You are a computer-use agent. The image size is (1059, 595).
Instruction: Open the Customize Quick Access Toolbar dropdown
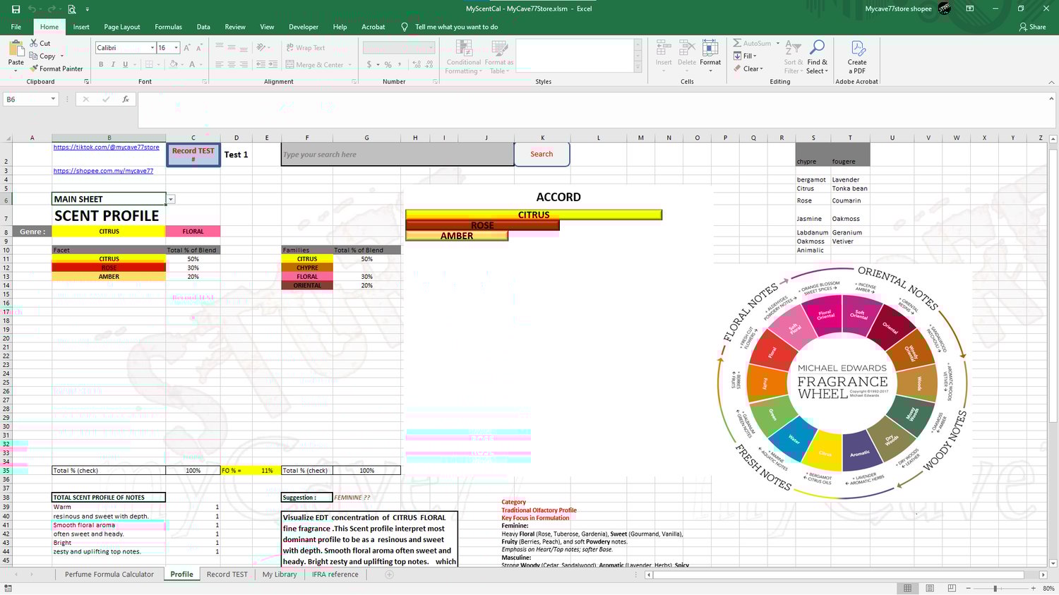tap(88, 9)
